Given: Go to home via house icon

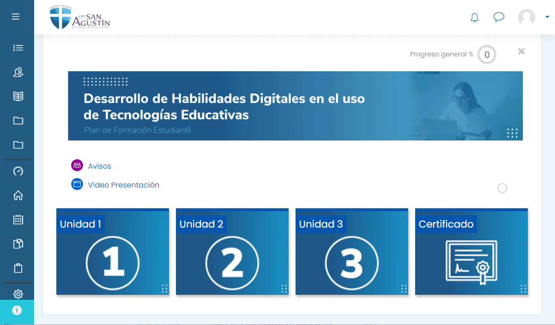Looking at the screenshot, I should click(x=18, y=195).
